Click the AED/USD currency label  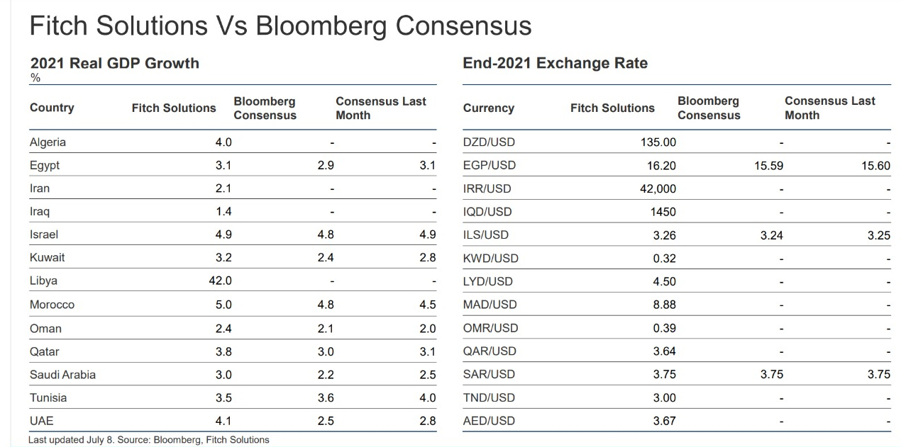tap(489, 421)
